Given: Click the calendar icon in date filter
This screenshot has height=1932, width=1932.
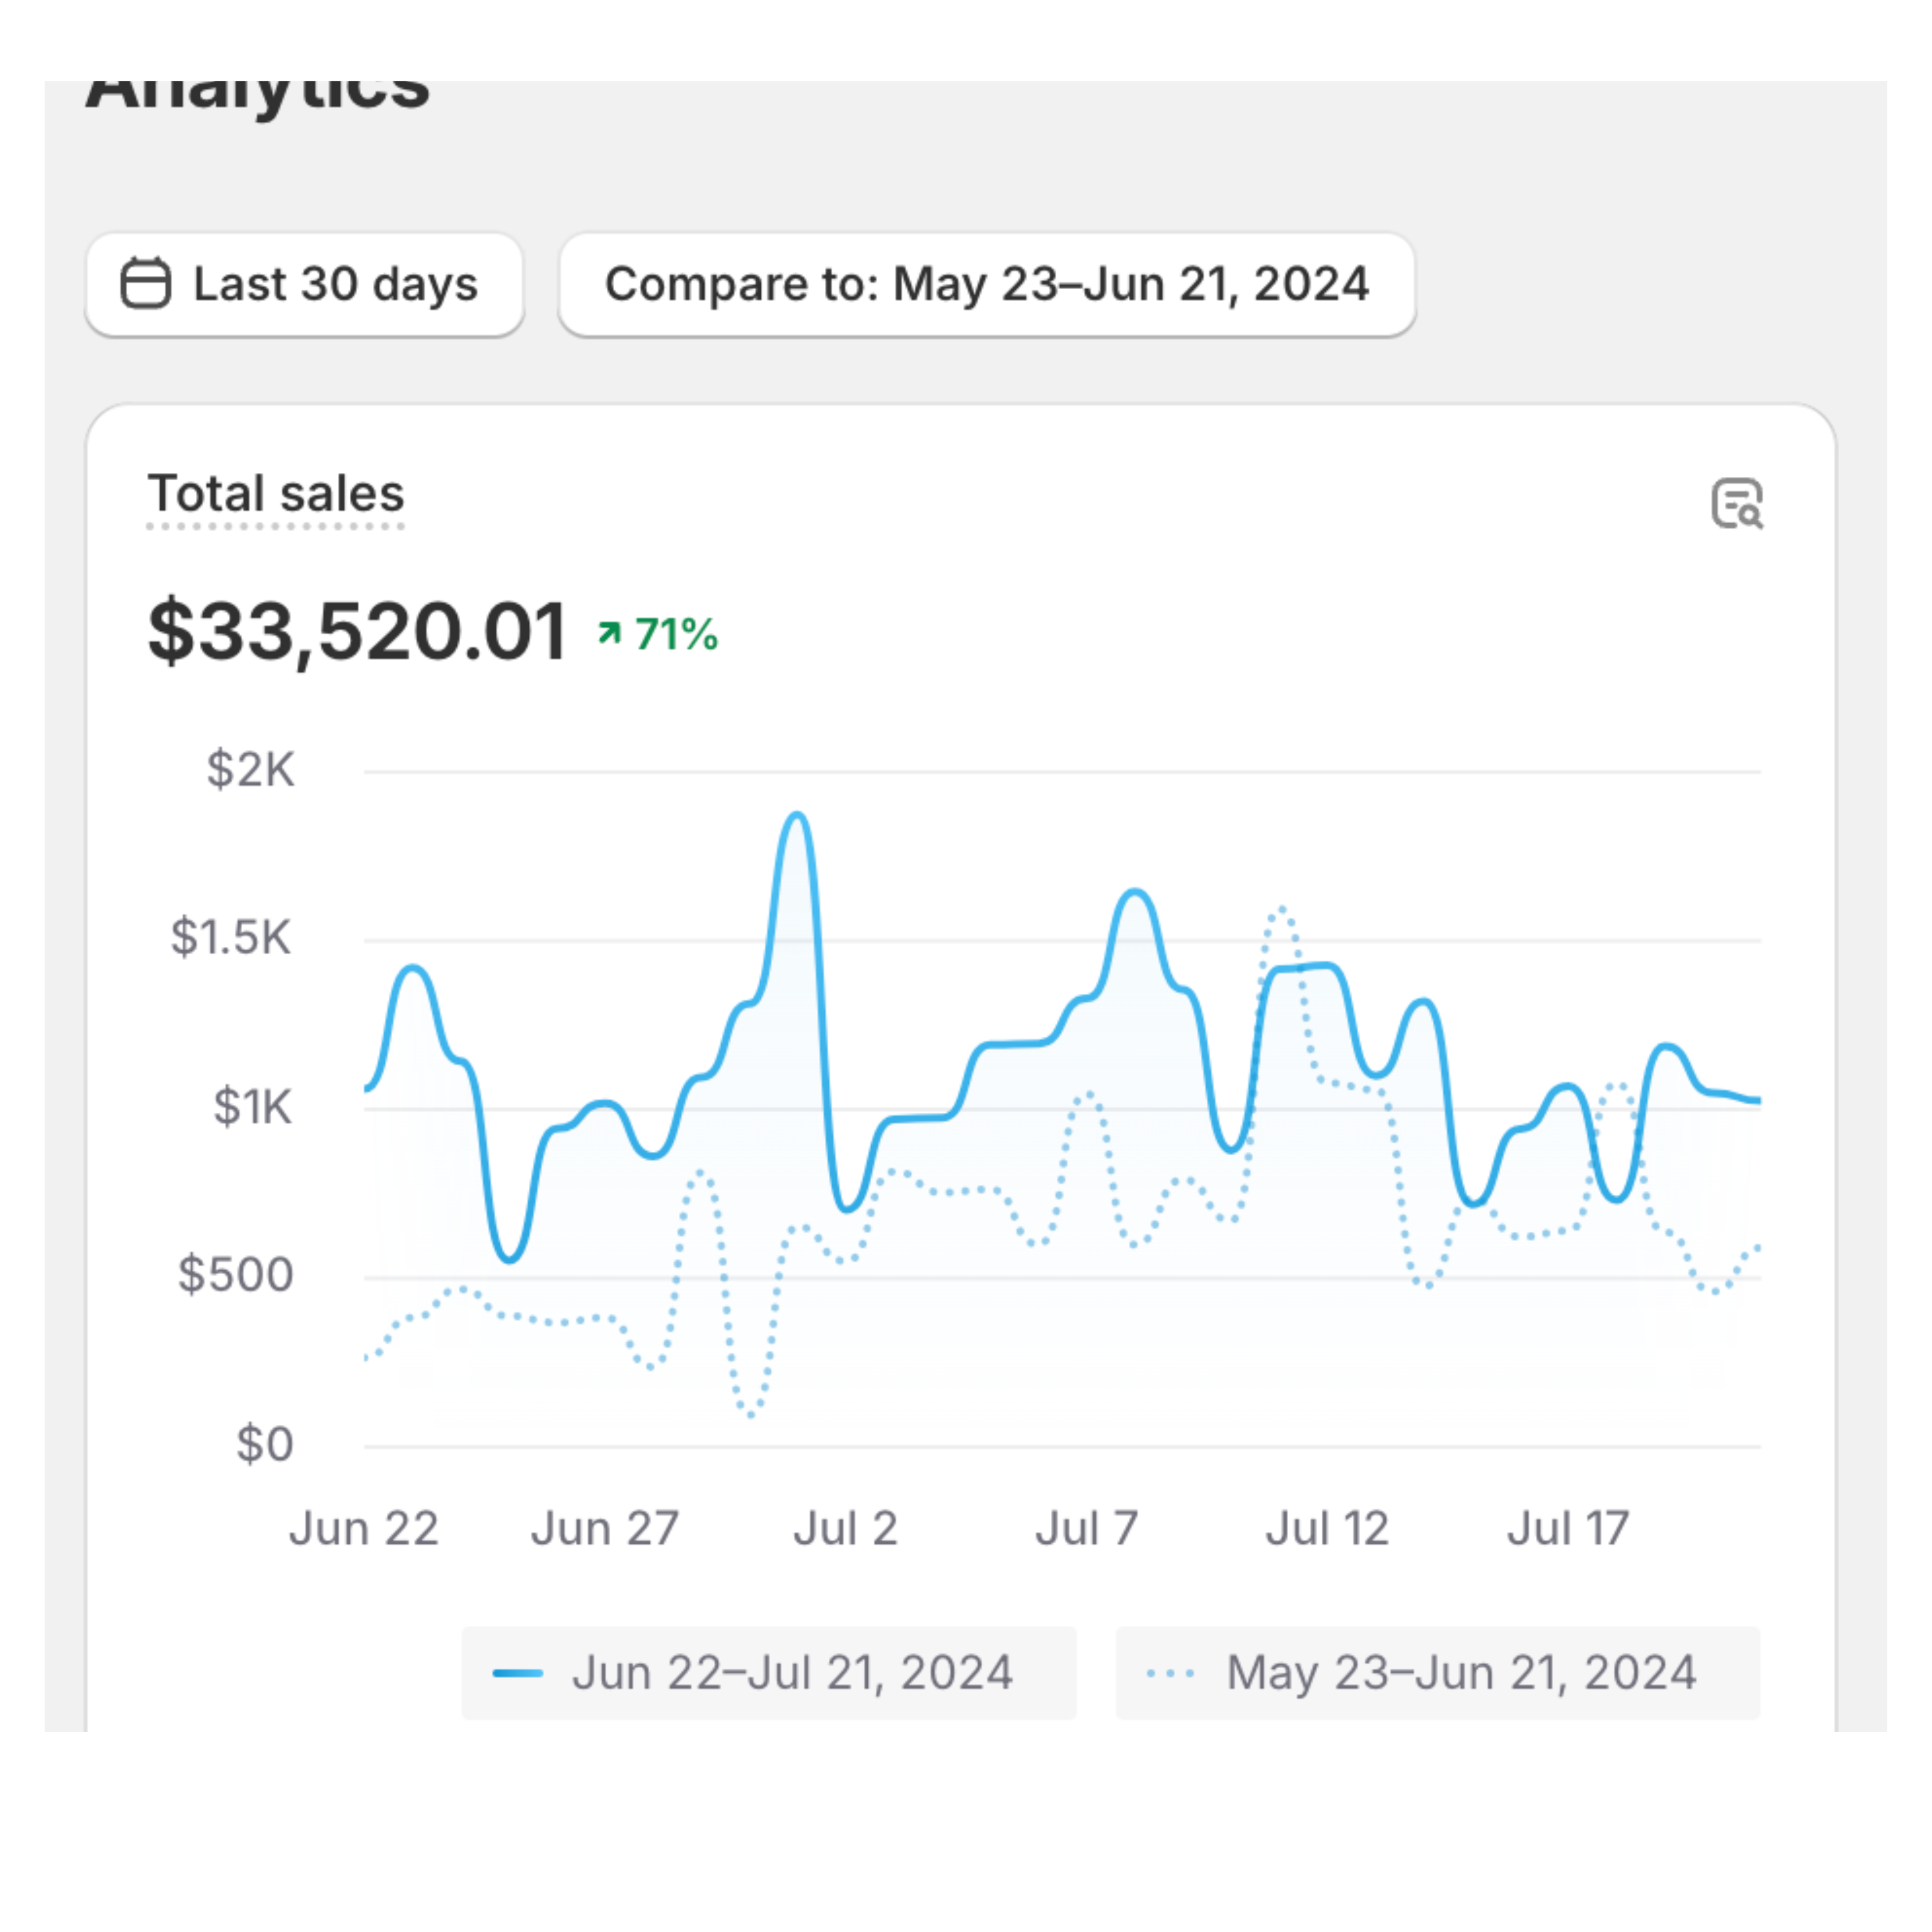Looking at the screenshot, I should (x=146, y=283).
